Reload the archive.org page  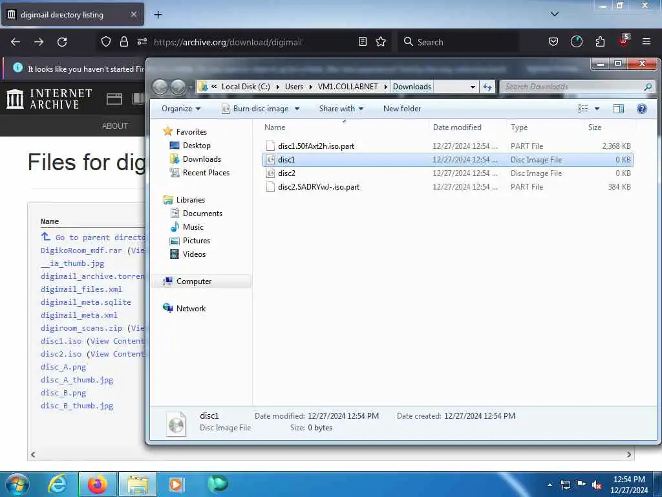click(62, 42)
